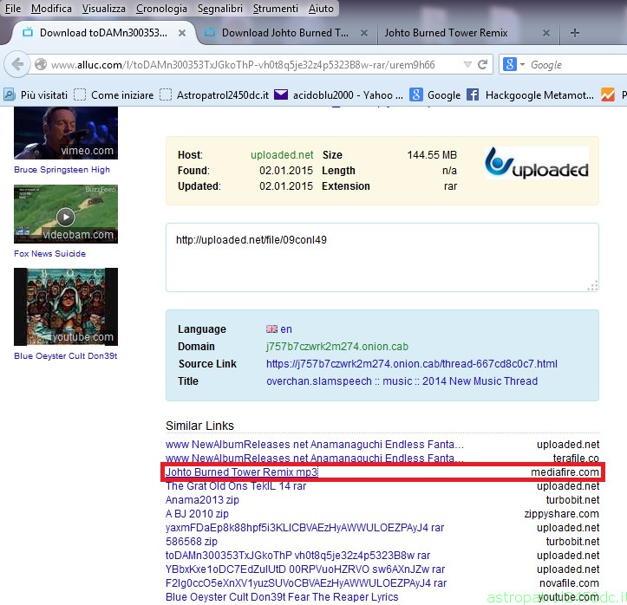Open the first NewAlbumReleases Anamanaguchi uploaded.net link

pyautogui.click(x=315, y=445)
